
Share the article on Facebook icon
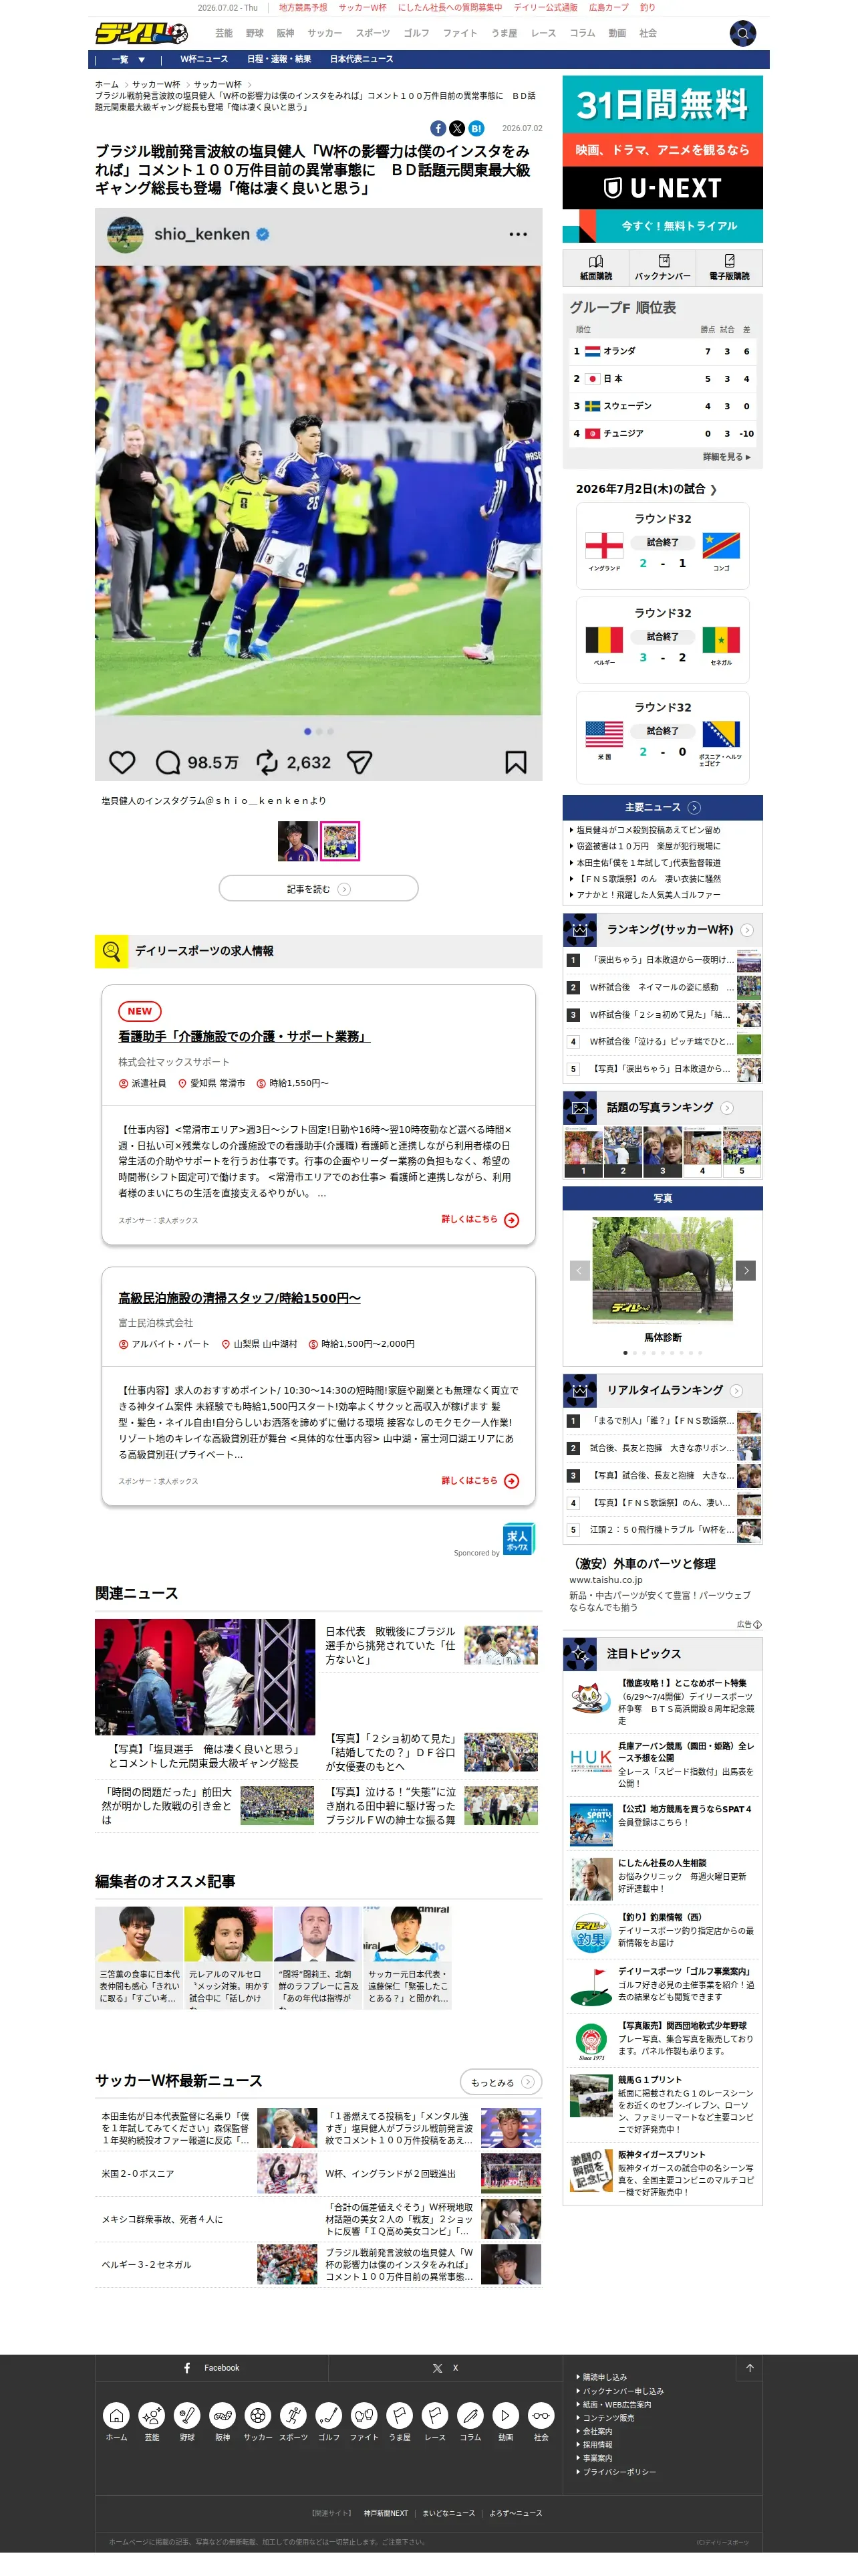438,128
